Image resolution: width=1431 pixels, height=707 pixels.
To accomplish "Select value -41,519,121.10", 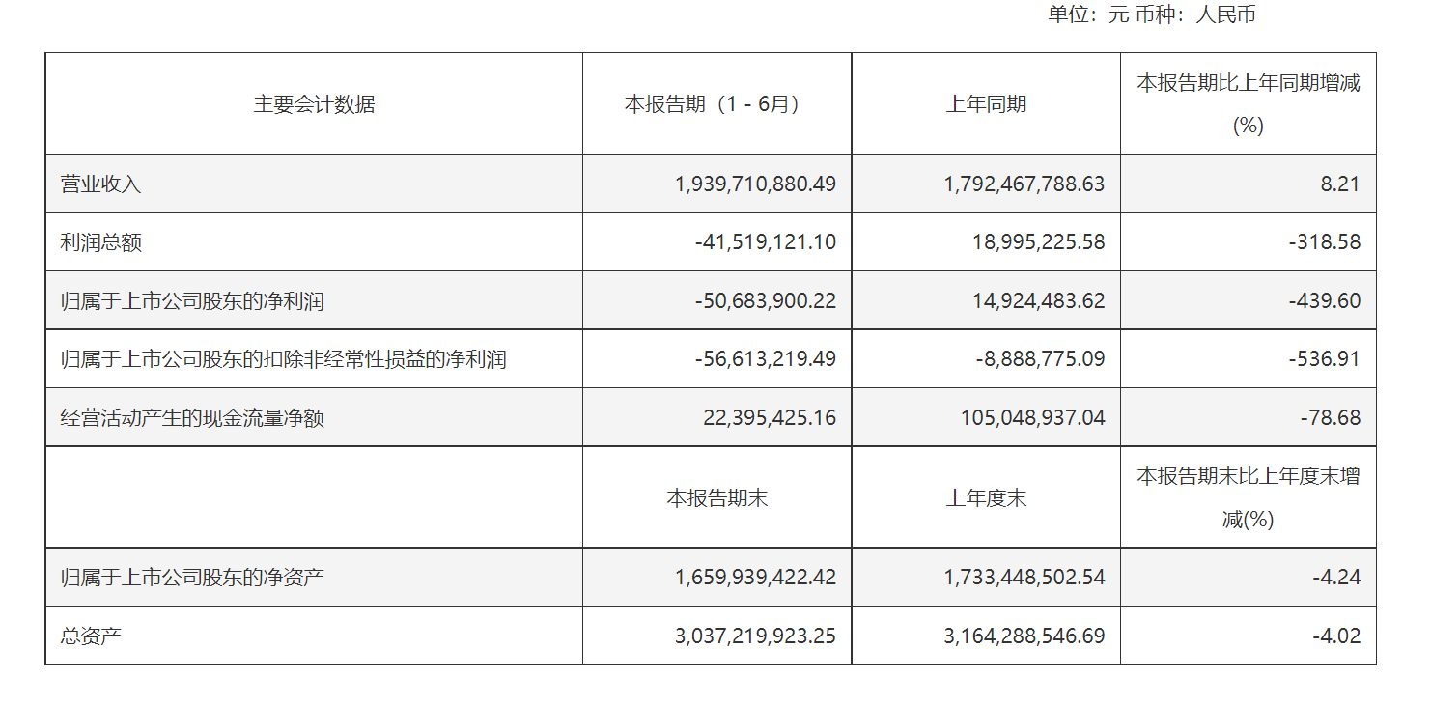I will point(766,242).
